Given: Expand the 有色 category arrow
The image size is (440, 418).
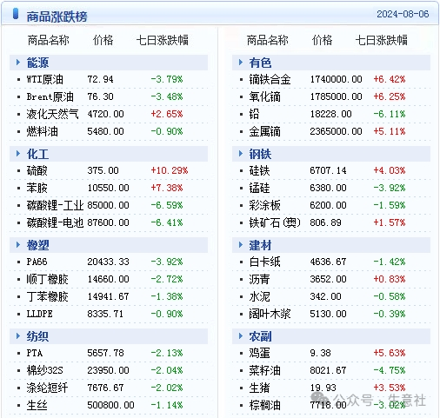Looking at the screenshot, I should [241, 63].
